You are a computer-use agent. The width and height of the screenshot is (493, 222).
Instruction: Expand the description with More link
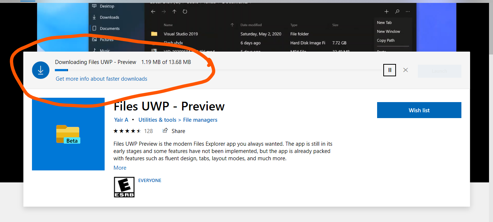tap(120, 168)
